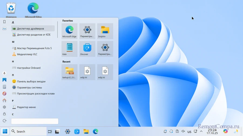This screenshot has width=243, height=136.
Task: Click Microsoft Edge tile in Favorites
Action: pyautogui.click(x=69, y=31)
